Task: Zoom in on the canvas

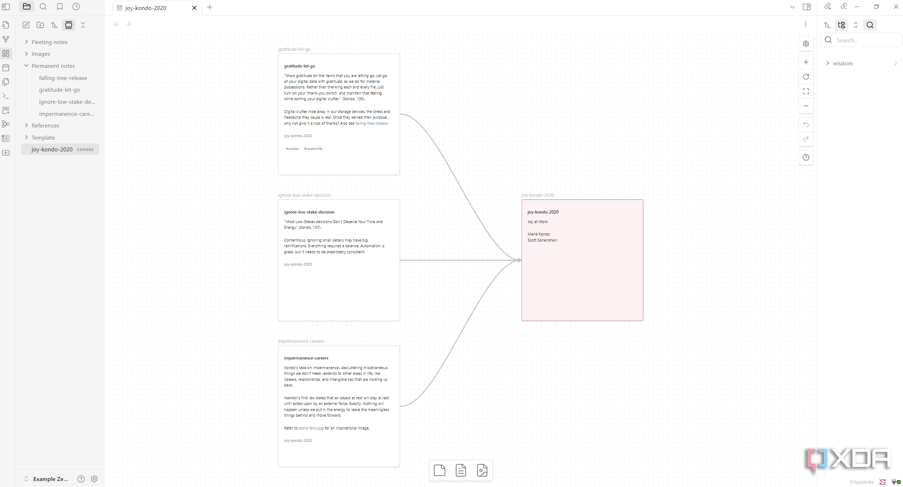Action: 806,62
